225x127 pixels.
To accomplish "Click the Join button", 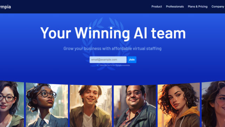I will pyautogui.click(x=132, y=60).
